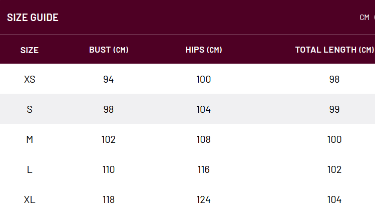The width and height of the screenshot is (375, 211).
Task: Click the XS bust value 94
Action: (109, 79)
